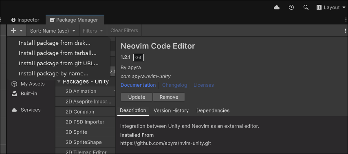
Task: Select the 2D SpriteShape package
Action: tap(86, 142)
